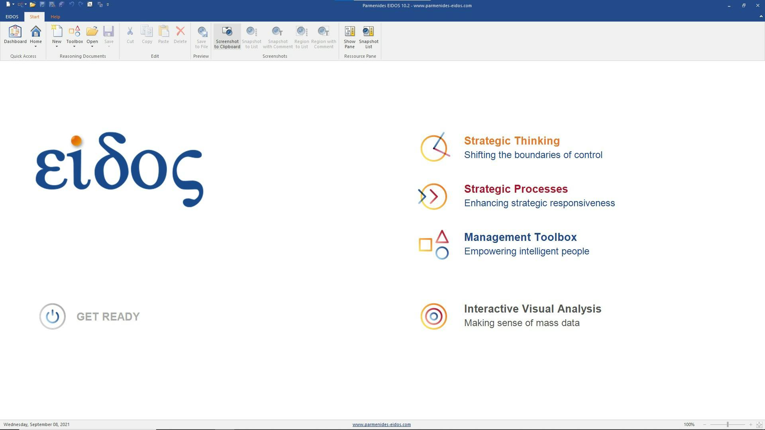
Task: Click the Show Pane icon in Ressource Pane
Action: coord(349,36)
